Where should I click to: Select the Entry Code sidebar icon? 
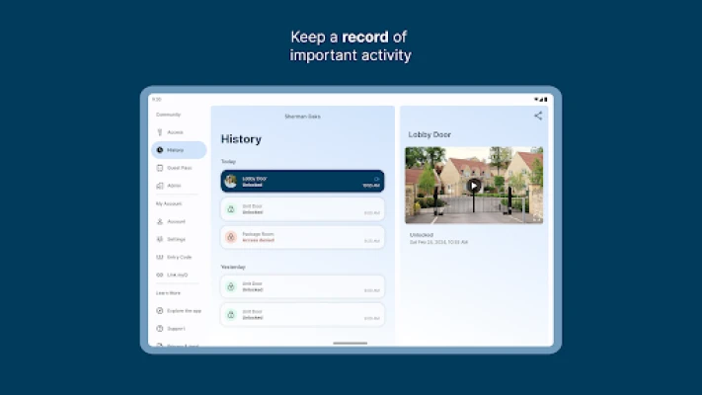(160, 257)
